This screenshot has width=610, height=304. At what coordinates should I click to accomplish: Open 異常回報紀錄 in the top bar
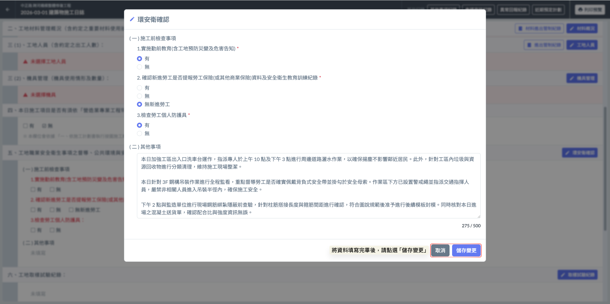(513, 10)
